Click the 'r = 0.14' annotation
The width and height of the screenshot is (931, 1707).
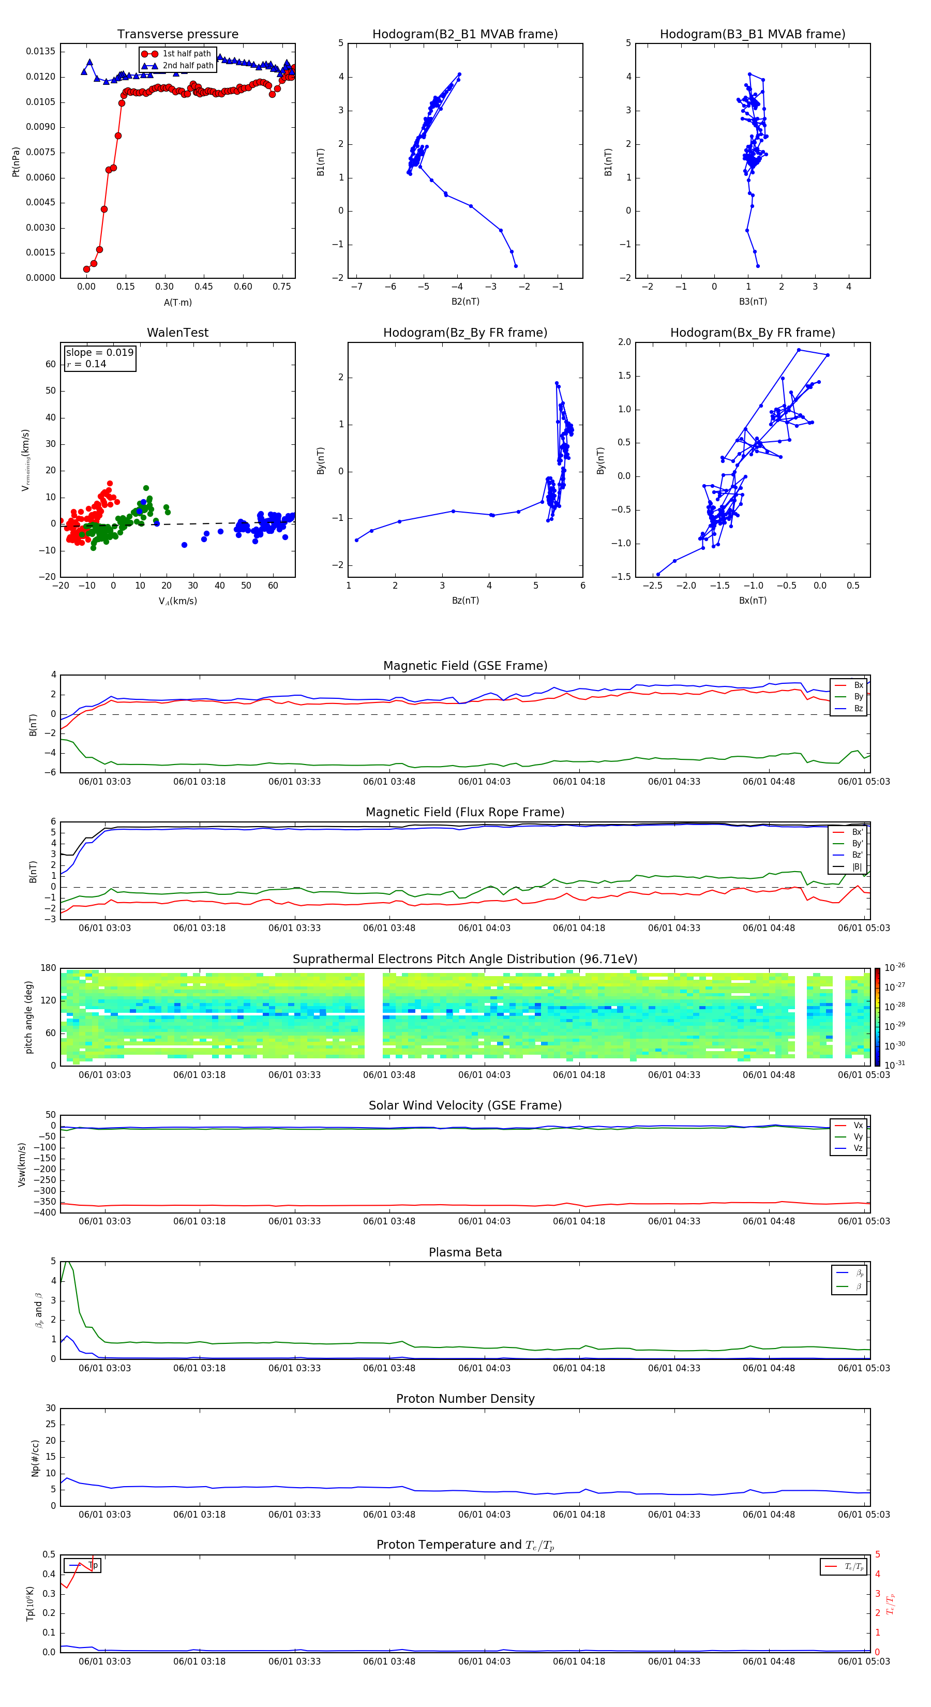(x=86, y=364)
